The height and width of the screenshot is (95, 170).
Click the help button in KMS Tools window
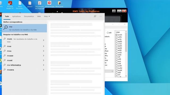pos(114,11)
